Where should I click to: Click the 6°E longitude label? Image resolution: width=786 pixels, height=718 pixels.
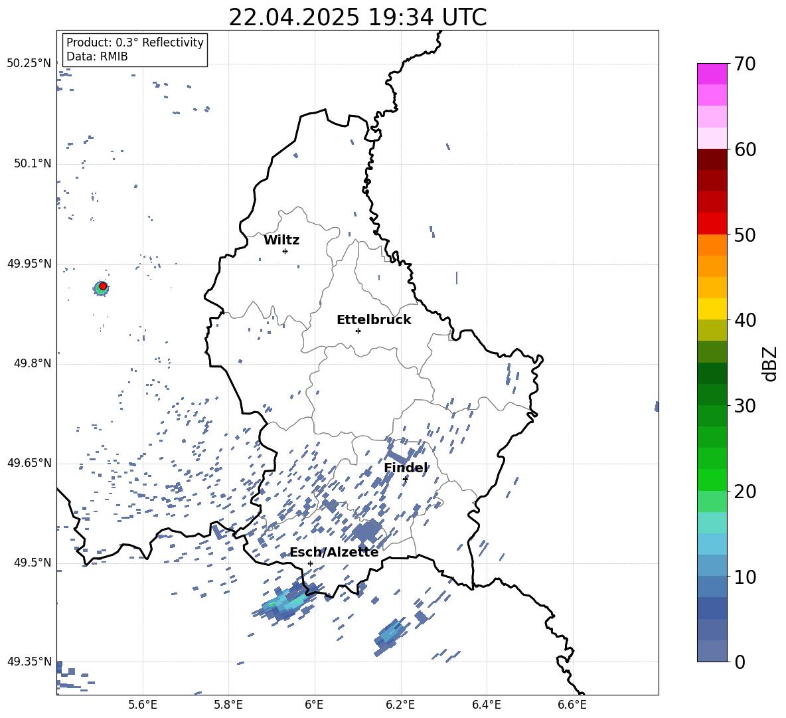pyautogui.click(x=314, y=705)
